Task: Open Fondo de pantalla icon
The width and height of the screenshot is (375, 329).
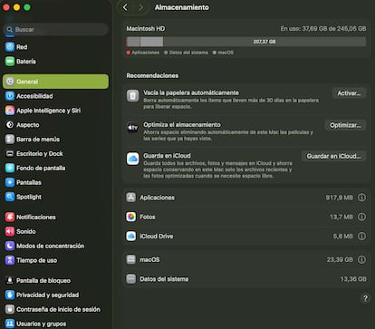Action: (10, 168)
